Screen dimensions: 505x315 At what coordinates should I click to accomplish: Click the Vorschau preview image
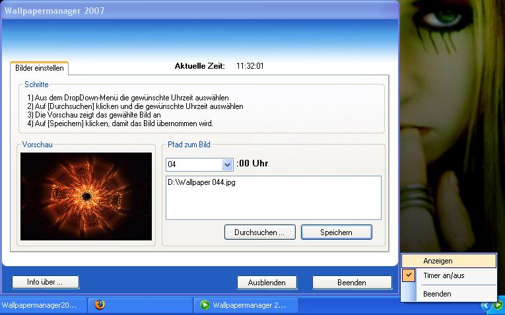[86, 197]
